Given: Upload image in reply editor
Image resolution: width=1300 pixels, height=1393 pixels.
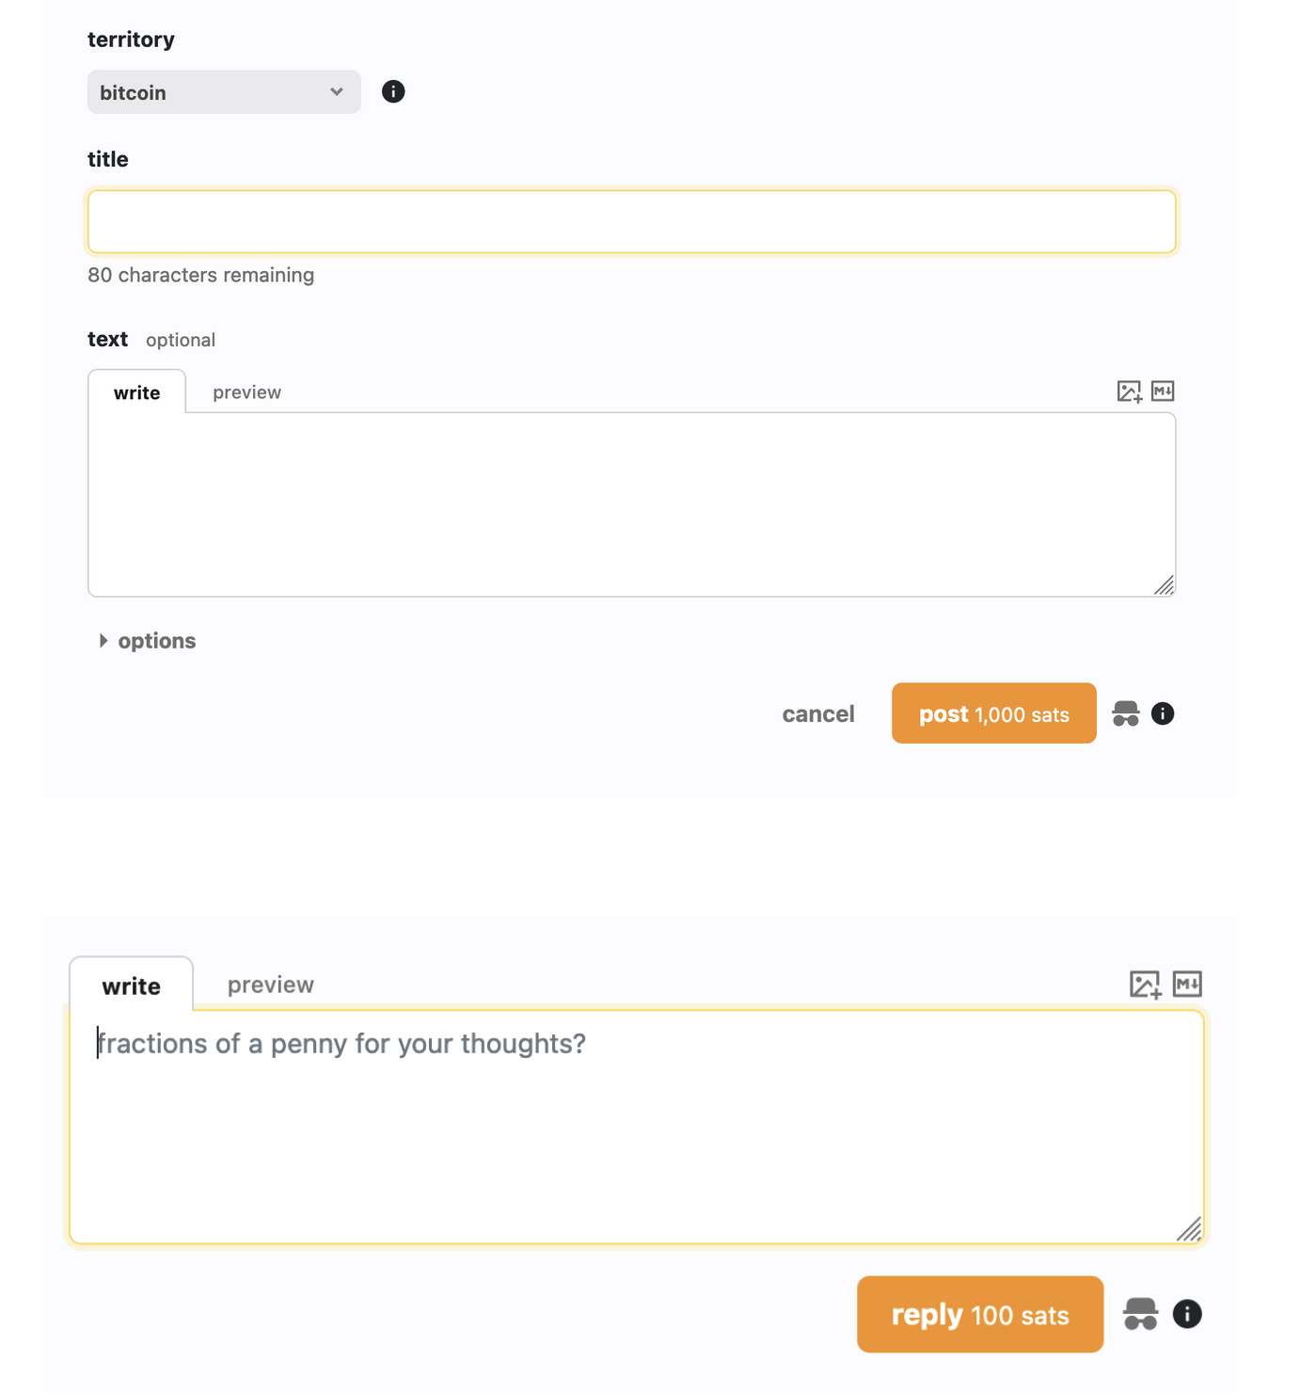Looking at the screenshot, I should tap(1145, 985).
